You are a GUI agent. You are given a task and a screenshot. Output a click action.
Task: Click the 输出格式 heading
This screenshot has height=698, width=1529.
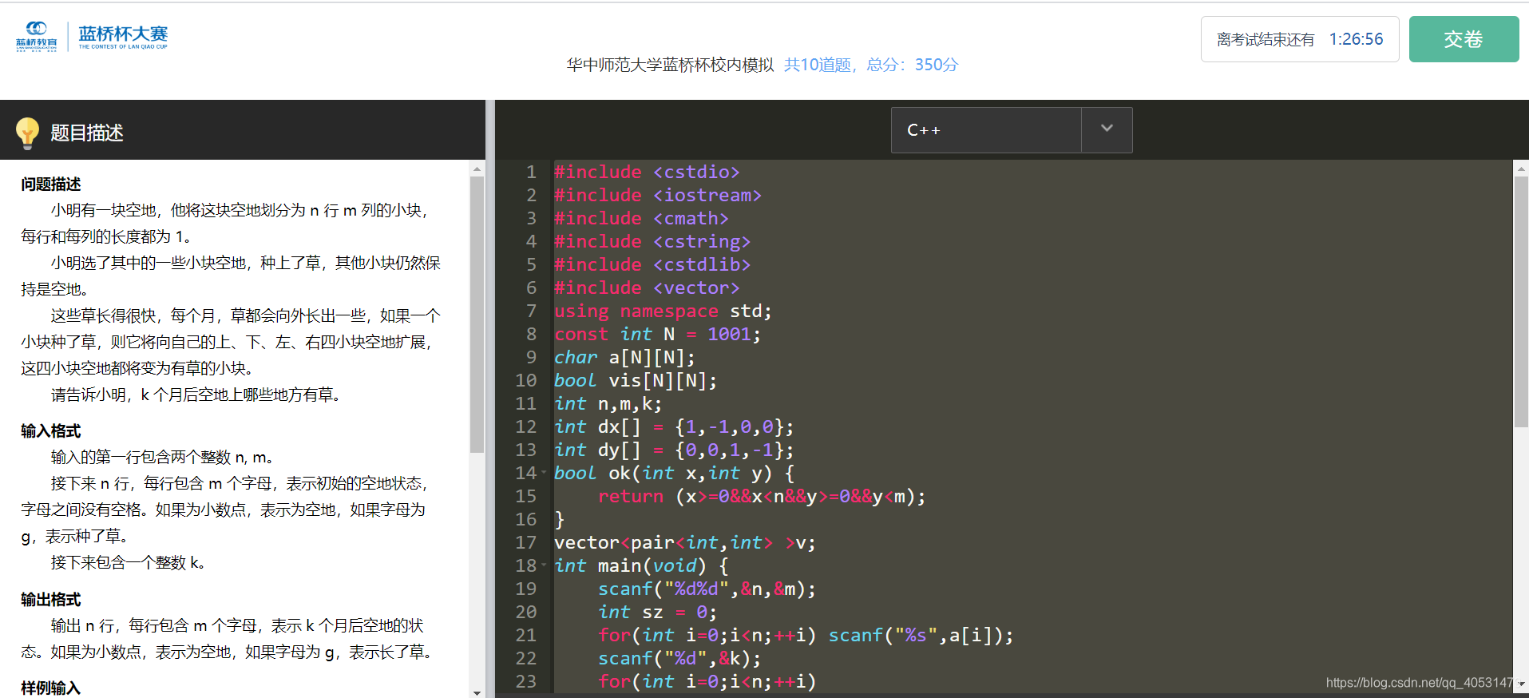coord(51,600)
